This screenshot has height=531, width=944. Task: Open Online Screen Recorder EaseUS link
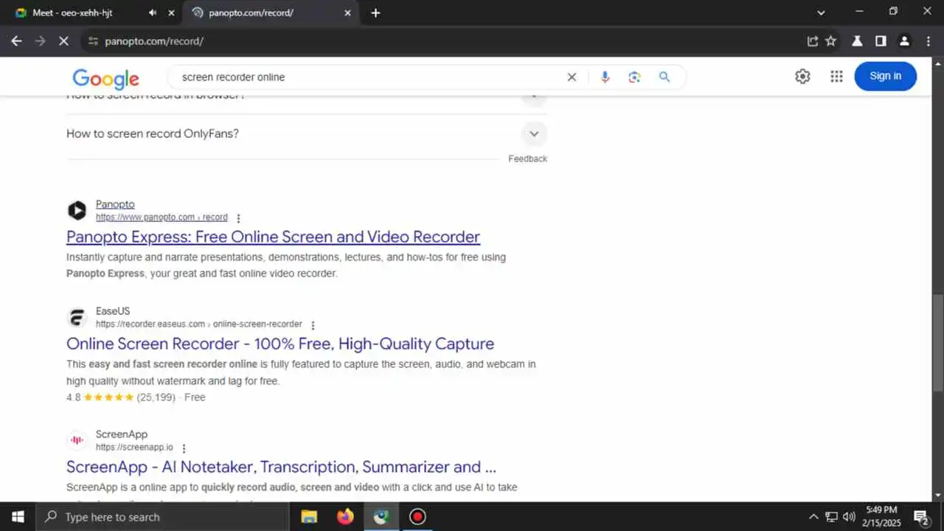280,344
